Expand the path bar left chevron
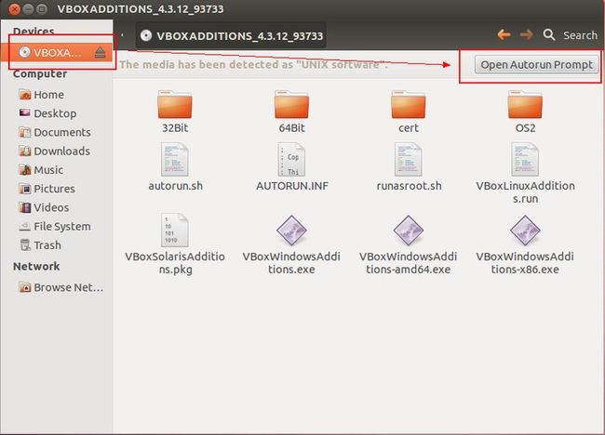Screen dimensions: 605x435 click(122, 35)
